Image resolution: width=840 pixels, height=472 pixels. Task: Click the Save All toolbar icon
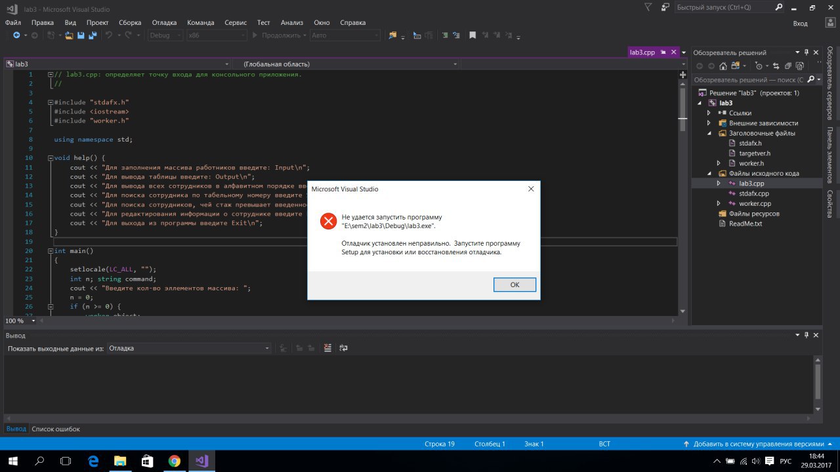(x=93, y=35)
